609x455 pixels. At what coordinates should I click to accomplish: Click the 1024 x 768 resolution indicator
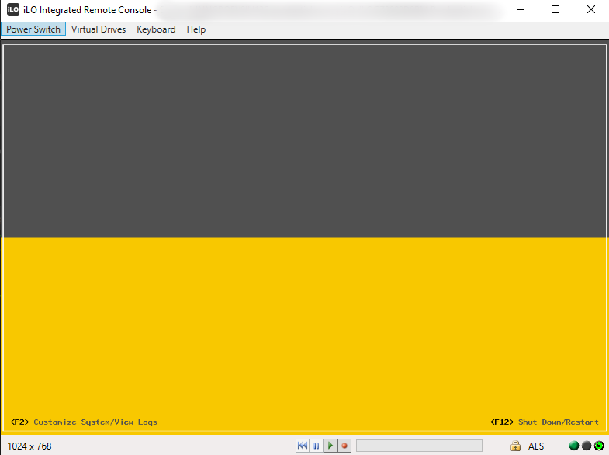29,446
